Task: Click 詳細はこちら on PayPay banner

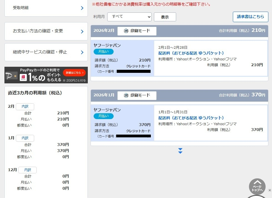Action: (x=74, y=73)
